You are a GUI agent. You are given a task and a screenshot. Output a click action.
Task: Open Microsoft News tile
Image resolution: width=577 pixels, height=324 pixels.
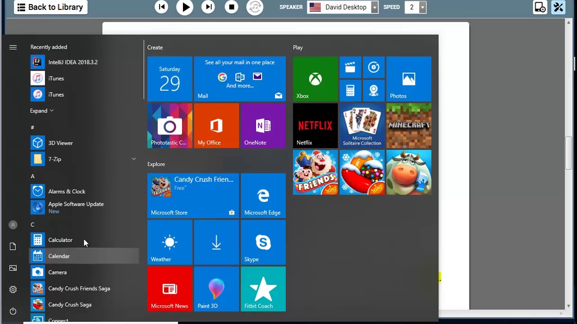coord(170,289)
